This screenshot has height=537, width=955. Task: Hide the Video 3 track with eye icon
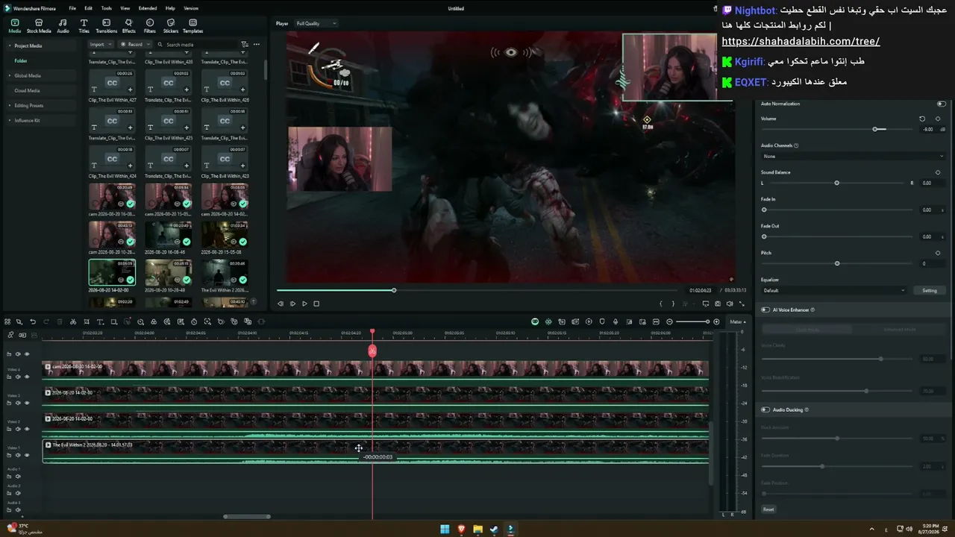(x=27, y=403)
